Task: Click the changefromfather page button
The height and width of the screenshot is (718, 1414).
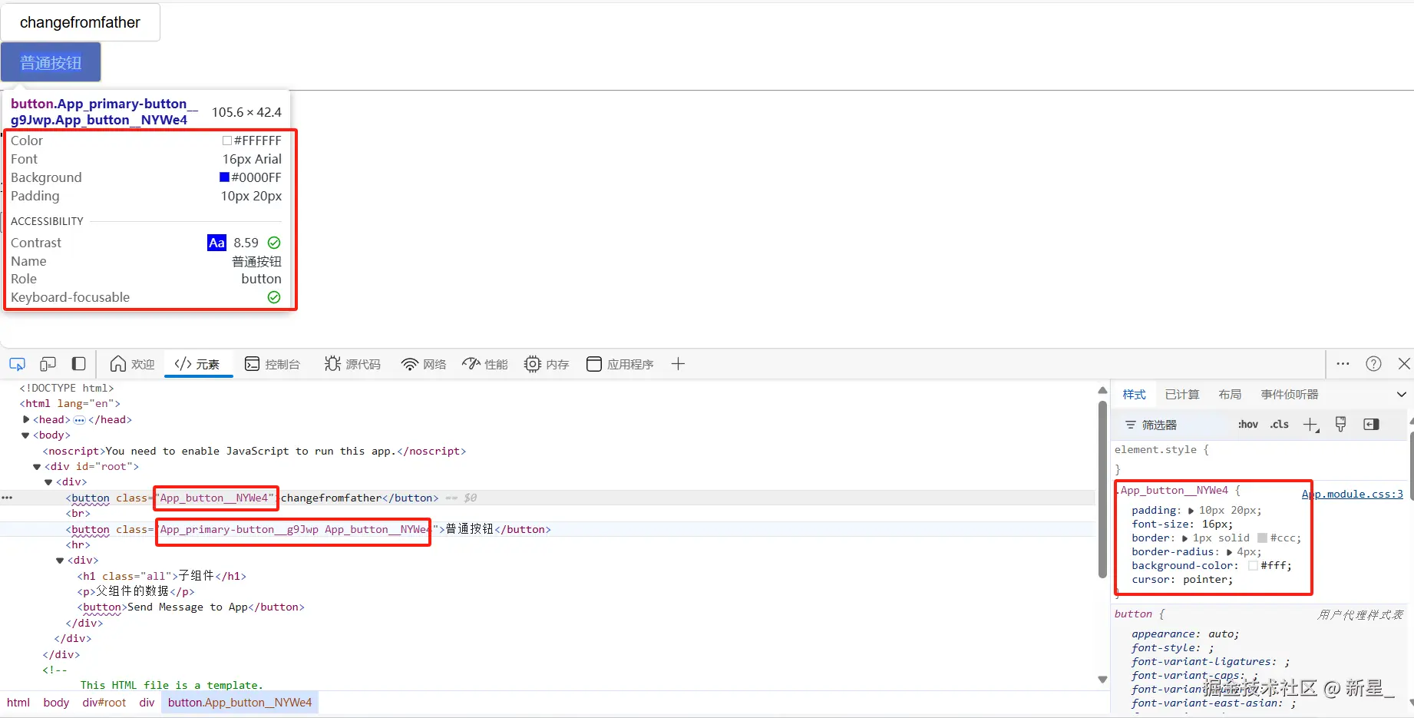Action: pos(80,22)
